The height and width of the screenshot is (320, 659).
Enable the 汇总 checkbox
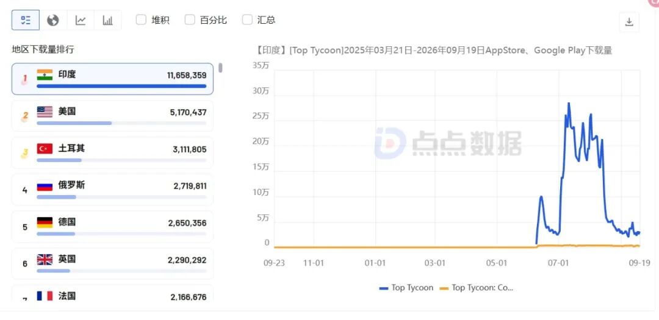coord(247,20)
